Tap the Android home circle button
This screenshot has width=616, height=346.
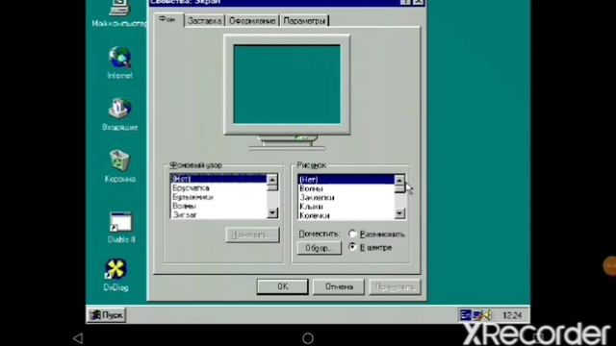[x=308, y=337]
